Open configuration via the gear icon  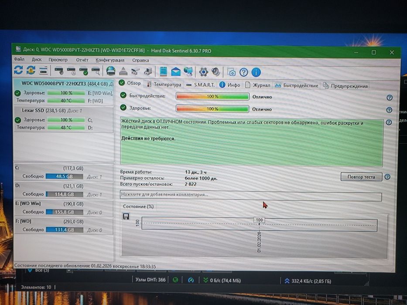(x=203, y=72)
